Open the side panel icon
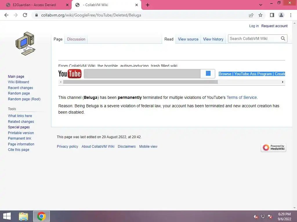Screen dimensions: 297x222 (272, 15)
